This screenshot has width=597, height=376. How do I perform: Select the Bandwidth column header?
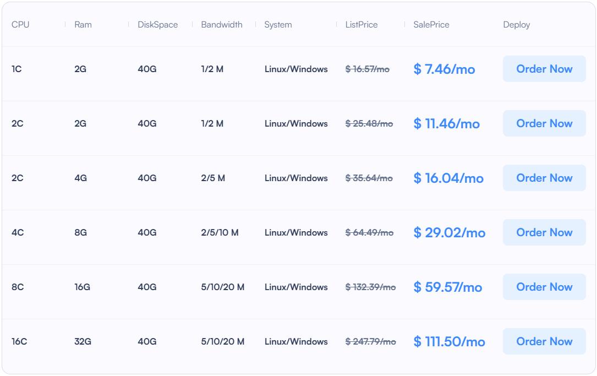(222, 25)
